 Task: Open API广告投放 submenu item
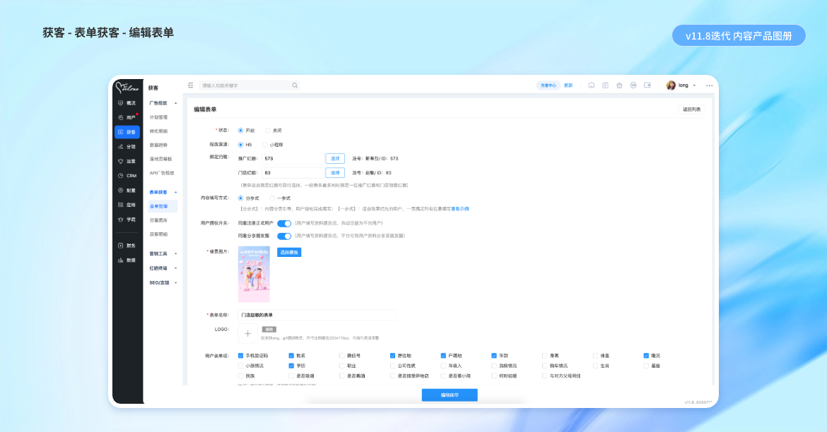pyautogui.click(x=162, y=173)
